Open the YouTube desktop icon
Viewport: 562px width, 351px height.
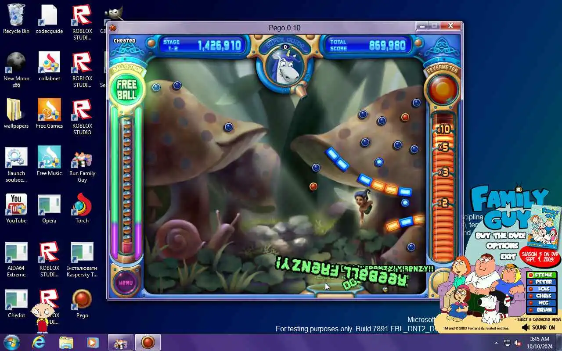coord(16,208)
